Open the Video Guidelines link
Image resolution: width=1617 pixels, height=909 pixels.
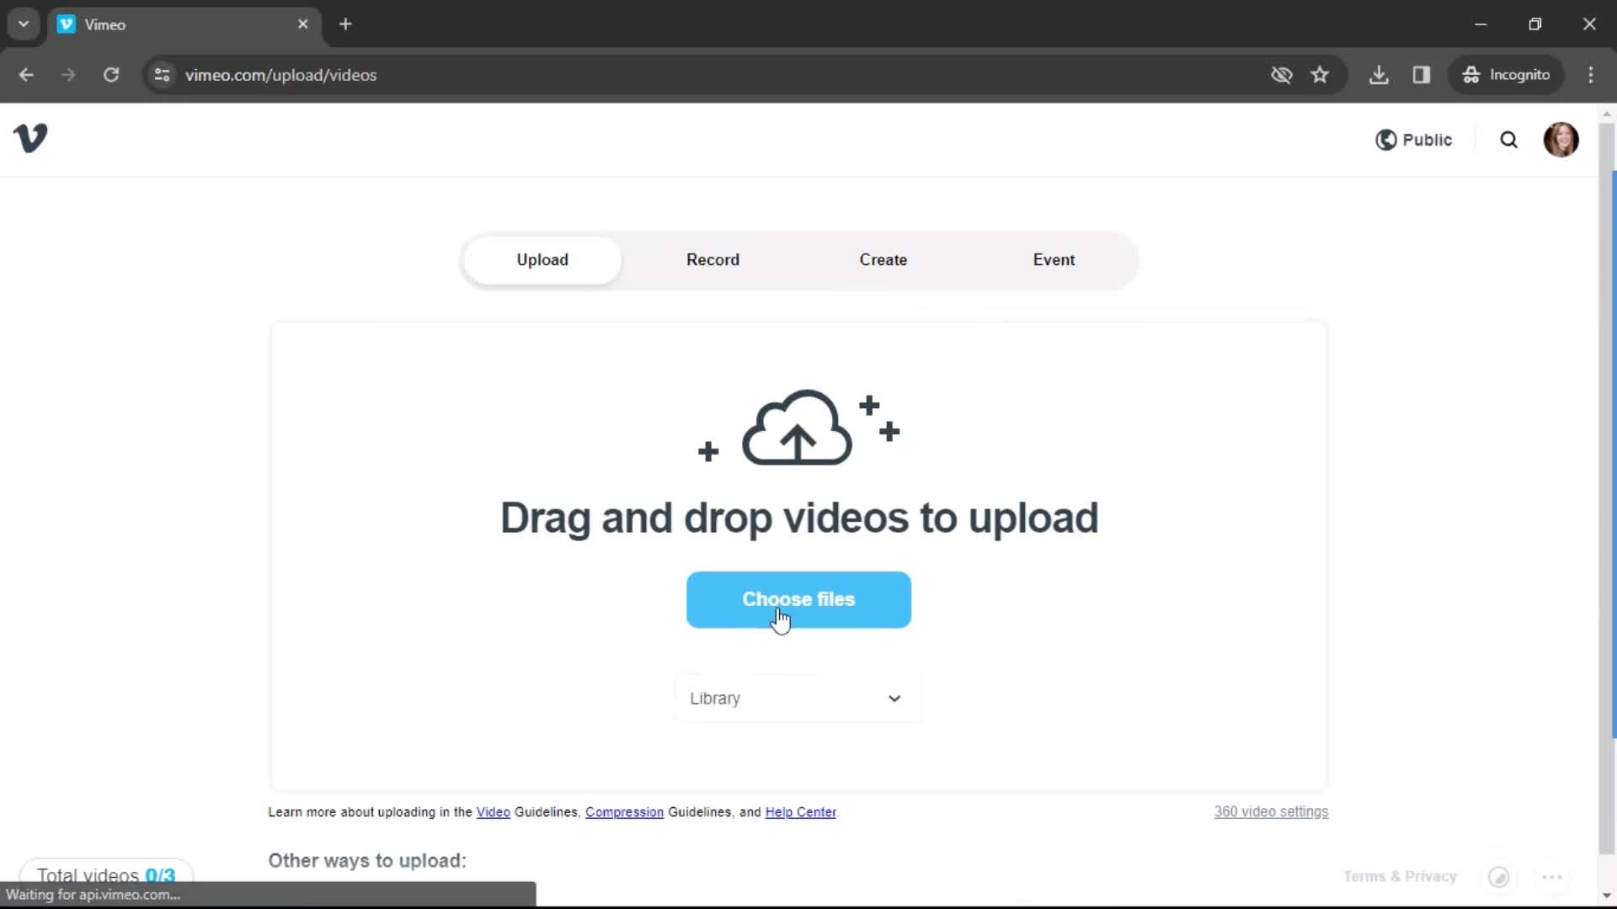[493, 812]
